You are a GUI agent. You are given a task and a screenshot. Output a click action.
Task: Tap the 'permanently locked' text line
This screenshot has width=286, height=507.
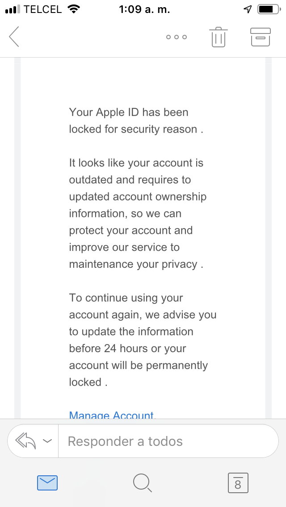(x=138, y=366)
